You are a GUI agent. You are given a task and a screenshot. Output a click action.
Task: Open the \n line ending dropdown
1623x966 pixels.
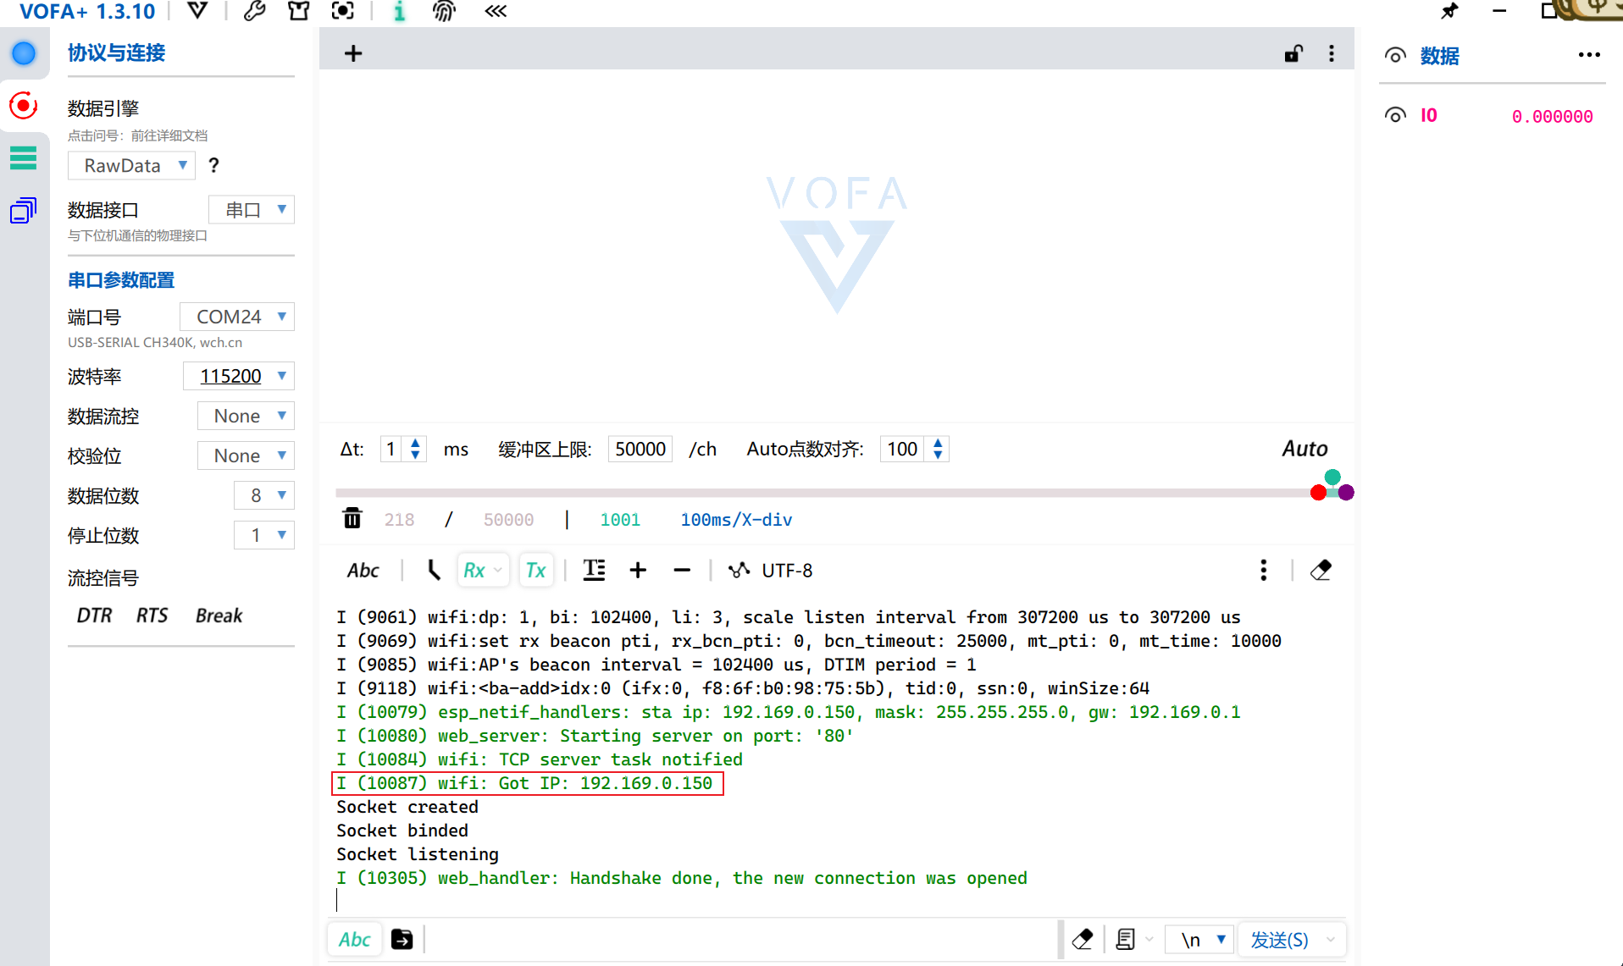[x=1200, y=939]
